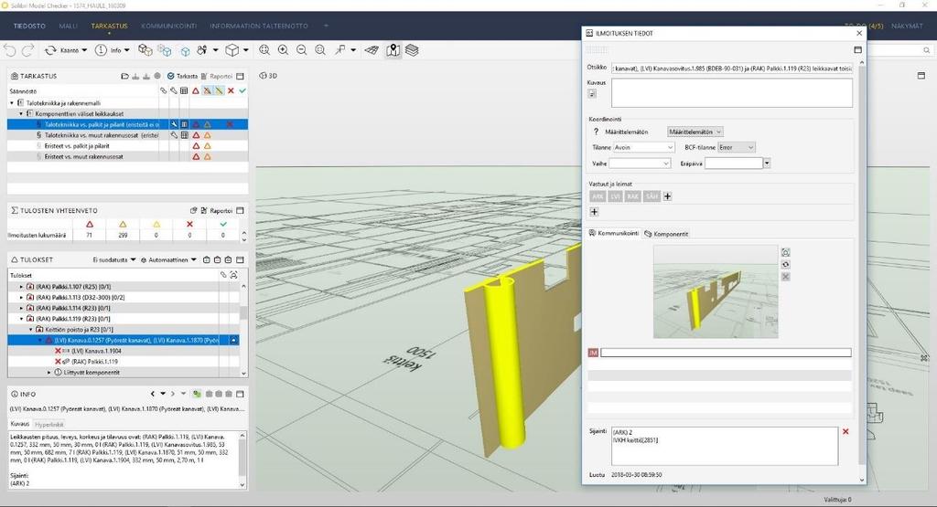Open the Vaihe dropdown
This screenshot has width=937, height=507.
pos(640,163)
